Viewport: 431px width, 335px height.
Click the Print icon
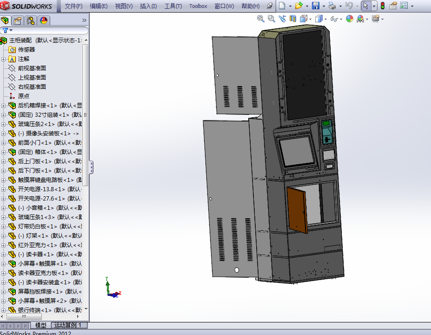(x=332, y=6)
